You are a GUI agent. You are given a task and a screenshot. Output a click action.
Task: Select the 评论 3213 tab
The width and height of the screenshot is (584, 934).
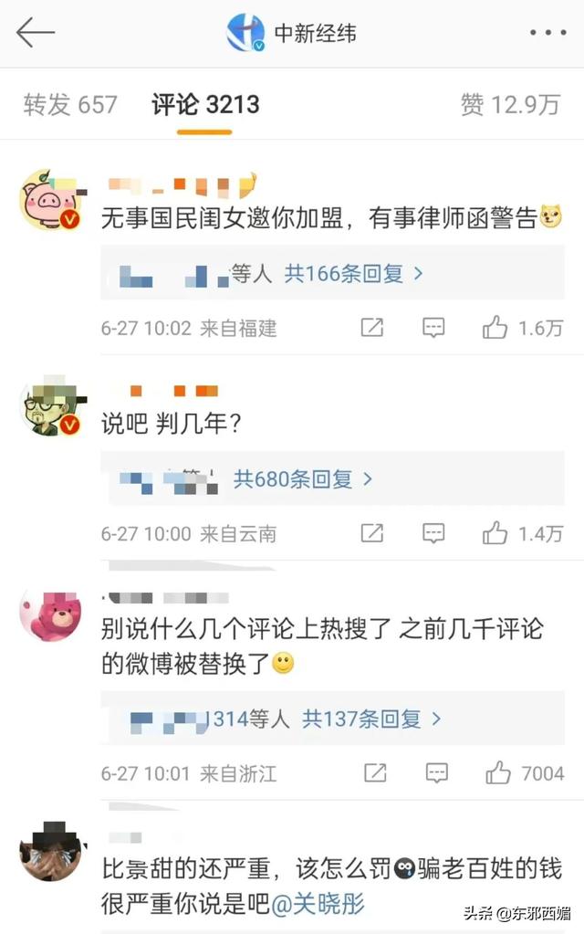(x=205, y=105)
